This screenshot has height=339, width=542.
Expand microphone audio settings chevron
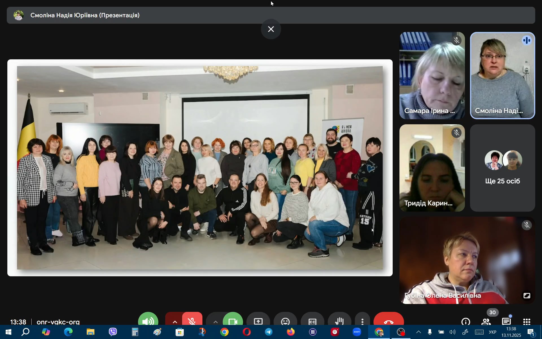(x=175, y=321)
